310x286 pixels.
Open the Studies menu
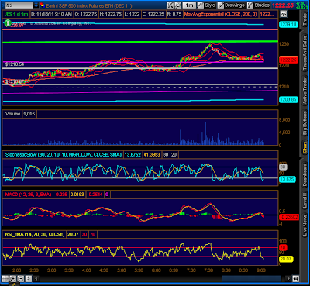pos(259,5)
